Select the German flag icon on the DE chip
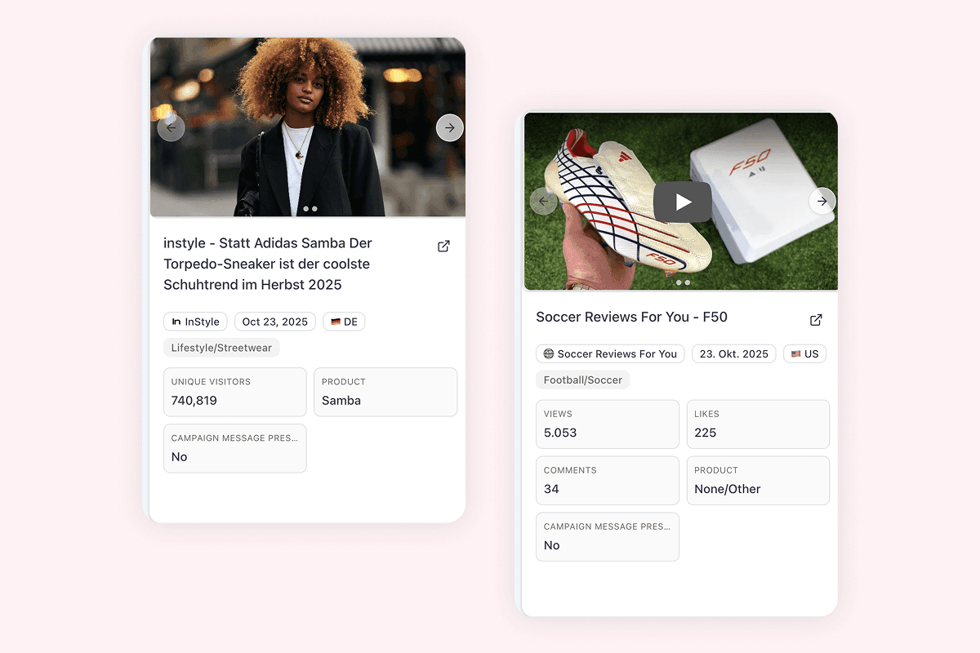Viewport: 980px width, 653px height. coord(334,322)
